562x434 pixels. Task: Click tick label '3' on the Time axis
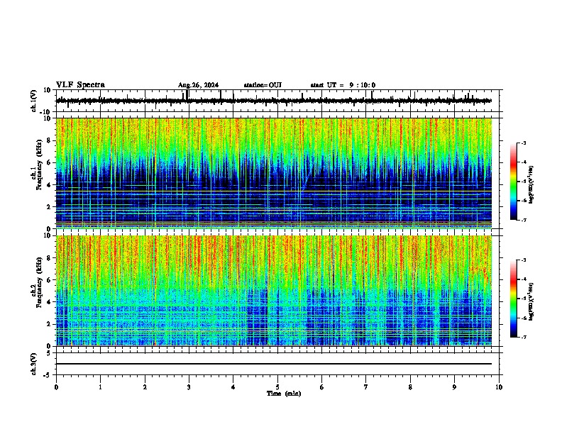point(189,387)
